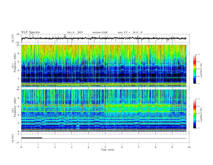Screen dimensions: 213x165
Task: Click the time axis tick label "1"
Action: coord(38,147)
